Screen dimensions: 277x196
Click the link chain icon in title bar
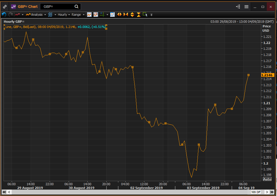5,7
